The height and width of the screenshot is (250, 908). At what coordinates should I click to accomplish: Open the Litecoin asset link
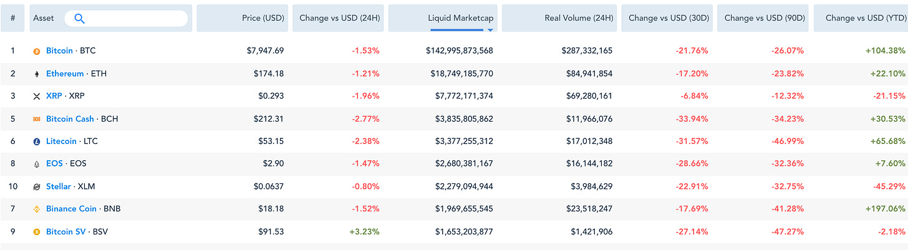(x=61, y=141)
